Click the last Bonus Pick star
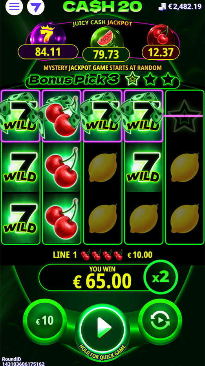This screenshot has width=205, height=366. (x=168, y=79)
